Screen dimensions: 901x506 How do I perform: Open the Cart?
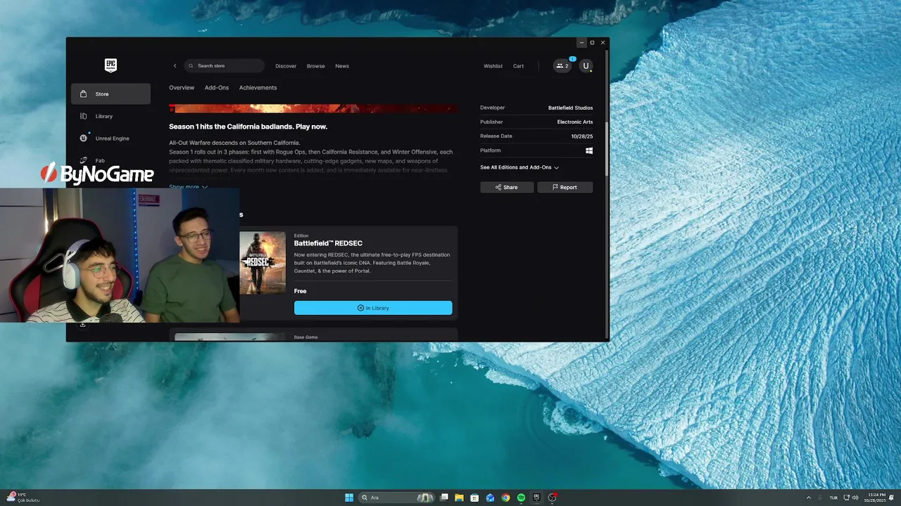(x=518, y=66)
